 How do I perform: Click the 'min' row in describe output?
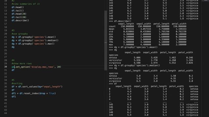148,34
